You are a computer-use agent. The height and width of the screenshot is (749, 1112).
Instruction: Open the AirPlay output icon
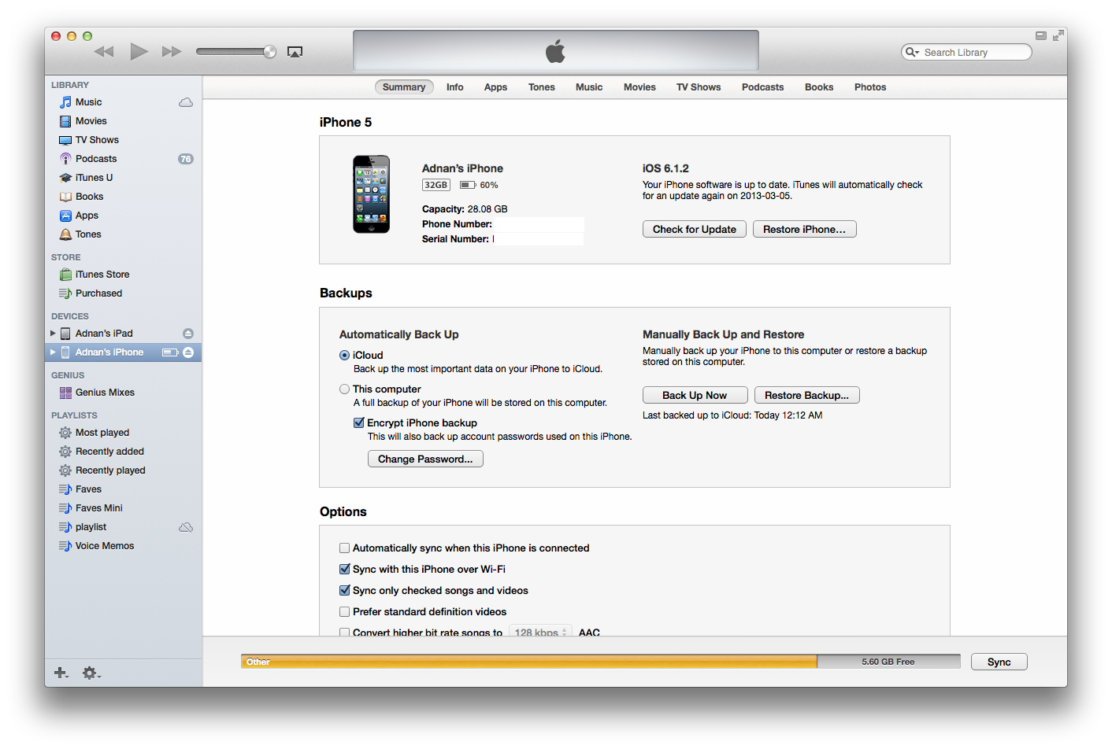(295, 52)
